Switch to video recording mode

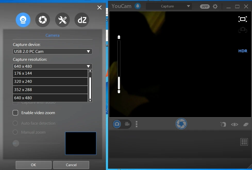coord(127,124)
